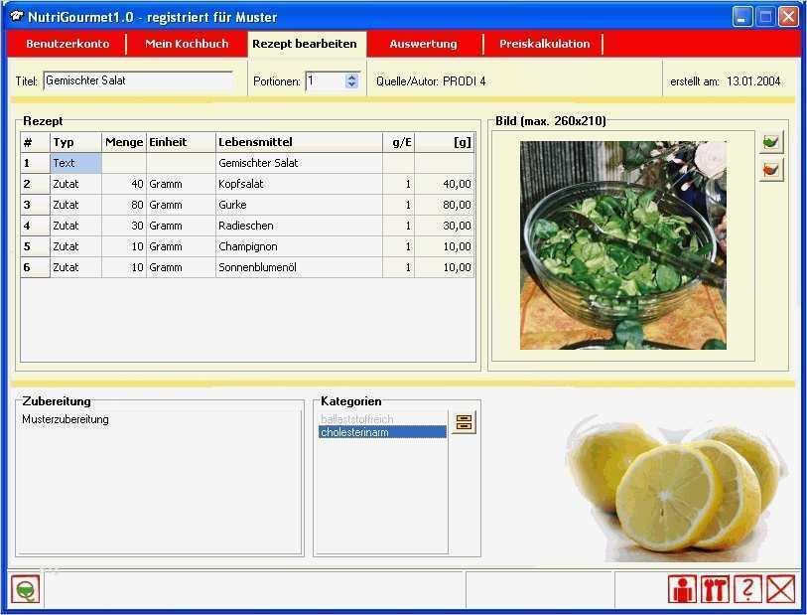
Task: Click inside the Zubereitung text area
Action: coord(159,483)
